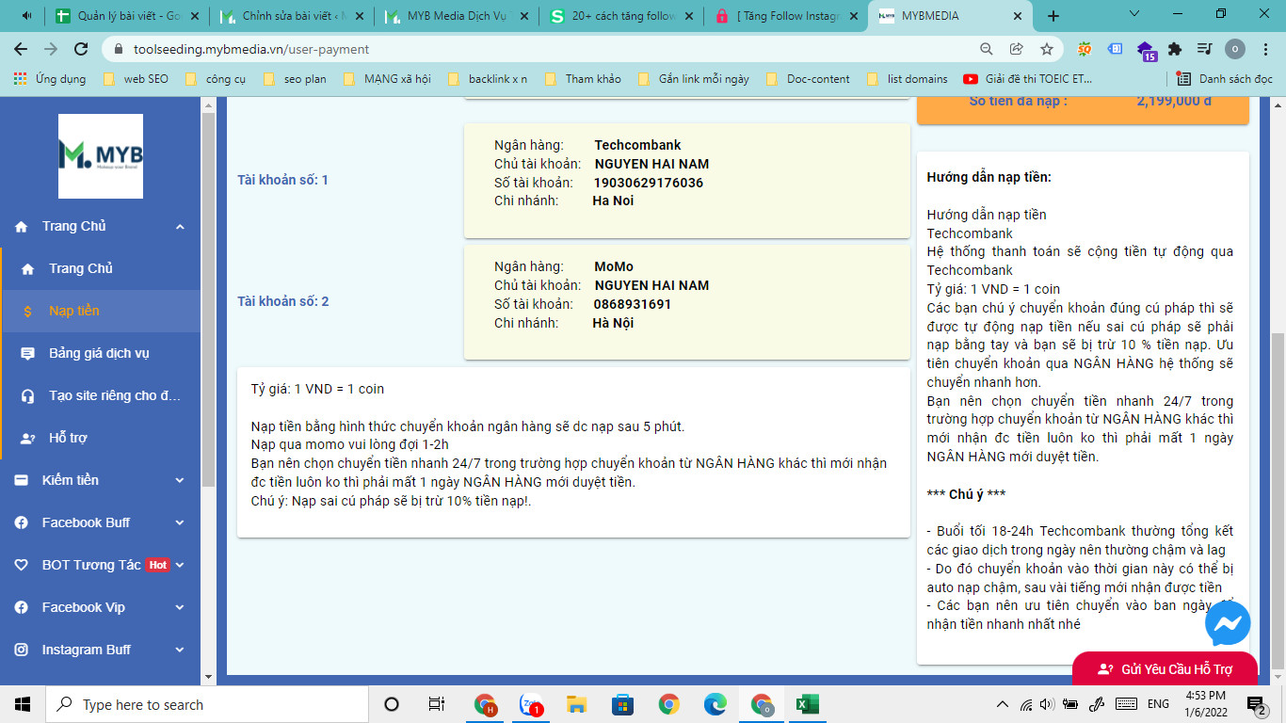Open the notification center icon

point(1256,704)
